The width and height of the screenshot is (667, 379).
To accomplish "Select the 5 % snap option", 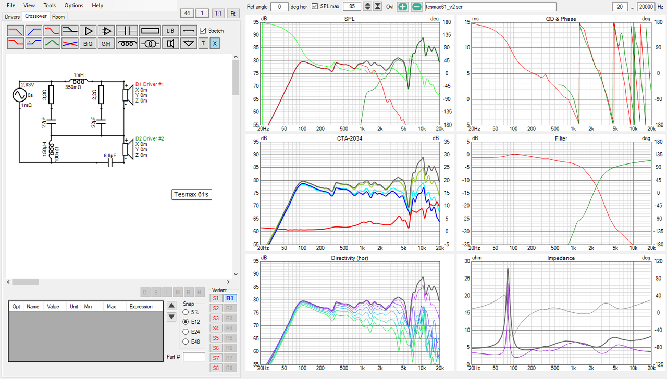I will coord(186,312).
